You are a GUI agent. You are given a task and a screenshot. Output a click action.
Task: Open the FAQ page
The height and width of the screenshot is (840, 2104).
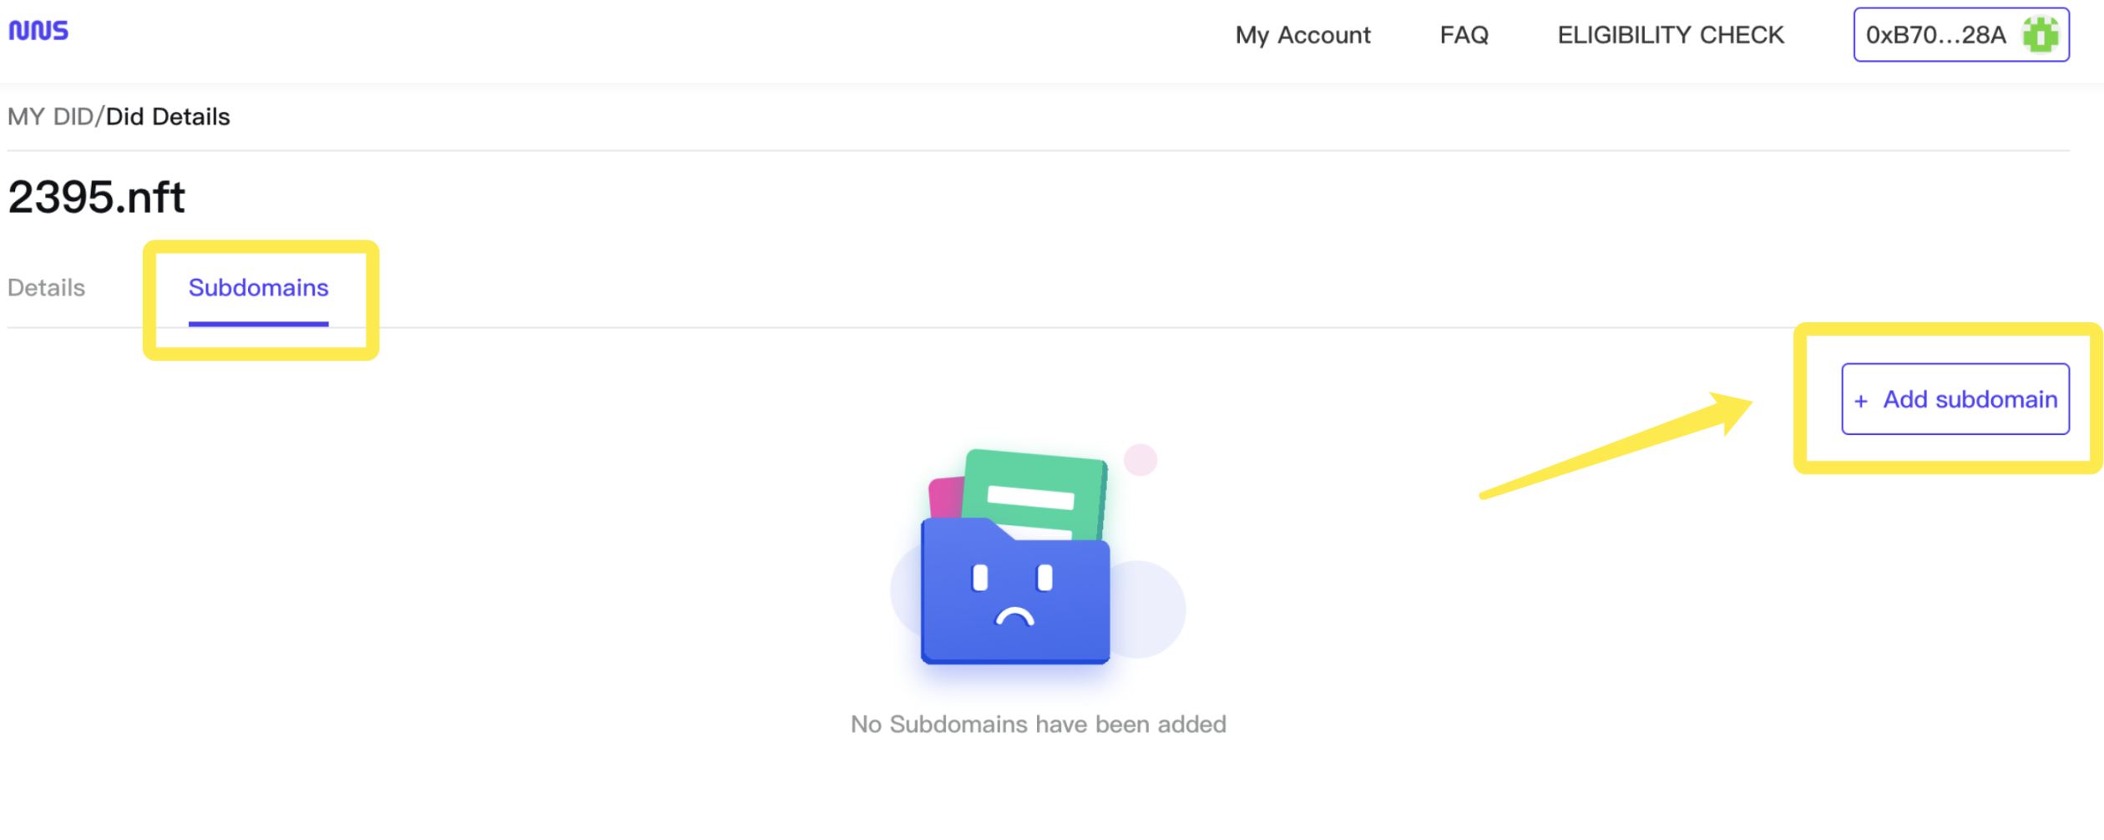1464,35
